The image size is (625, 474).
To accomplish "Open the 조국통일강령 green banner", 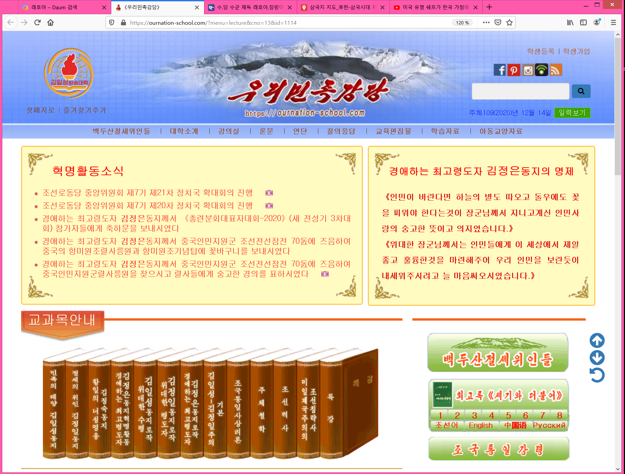I will coord(499,449).
